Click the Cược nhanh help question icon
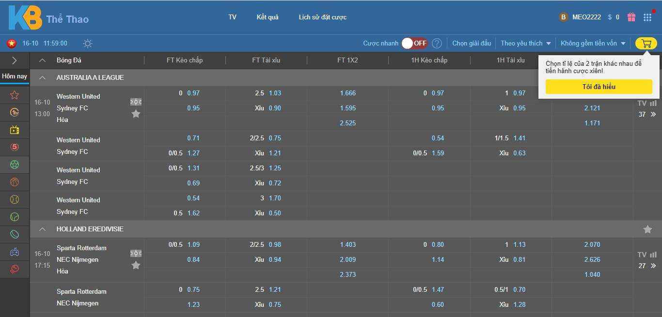Image resolution: width=662 pixels, height=317 pixels. tap(437, 44)
